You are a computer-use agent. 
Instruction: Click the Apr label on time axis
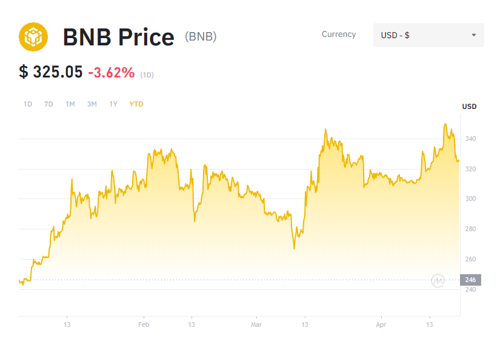click(381, 324)
